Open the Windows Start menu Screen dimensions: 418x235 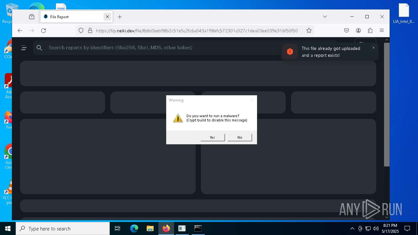(x=8, y=228)
